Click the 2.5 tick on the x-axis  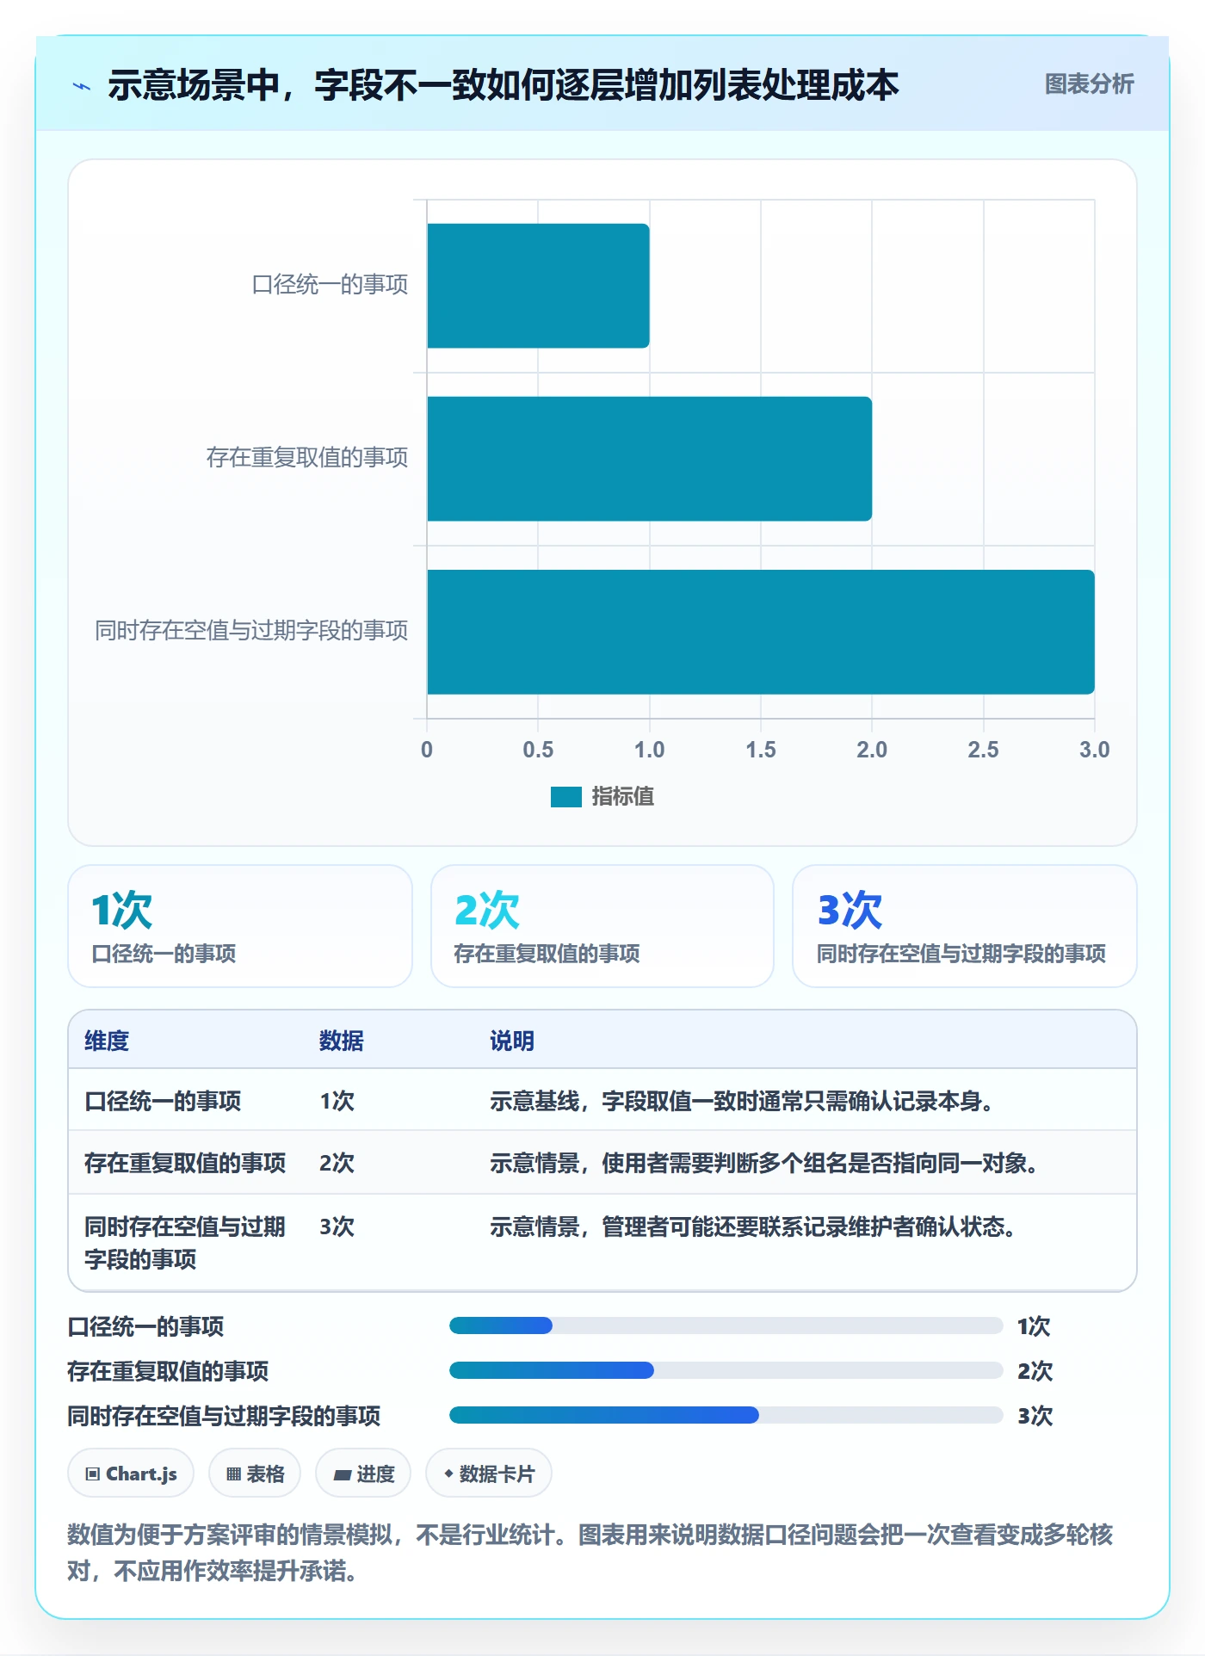point(983,750)
